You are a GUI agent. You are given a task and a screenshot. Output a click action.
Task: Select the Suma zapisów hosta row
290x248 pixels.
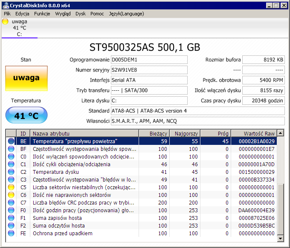[142, 218]
